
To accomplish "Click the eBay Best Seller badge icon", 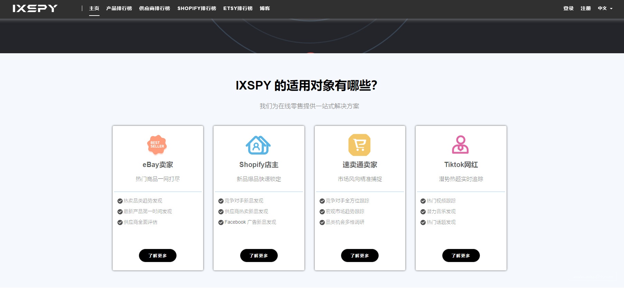I will click(157, 145).
